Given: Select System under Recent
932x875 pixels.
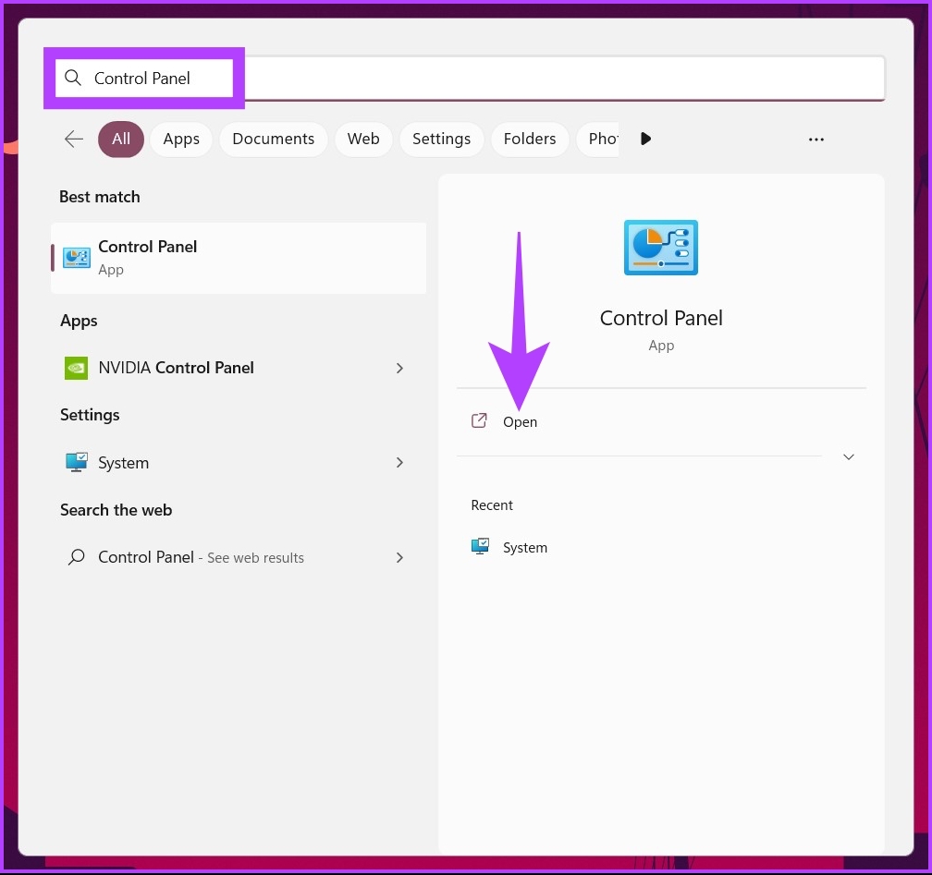Looking at the screenshot, I should (524, 547).
